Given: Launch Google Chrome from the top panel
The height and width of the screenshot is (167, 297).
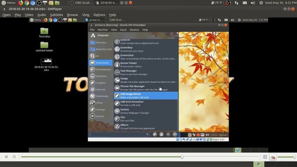Looking at the screenshot, I should point(26,3).
